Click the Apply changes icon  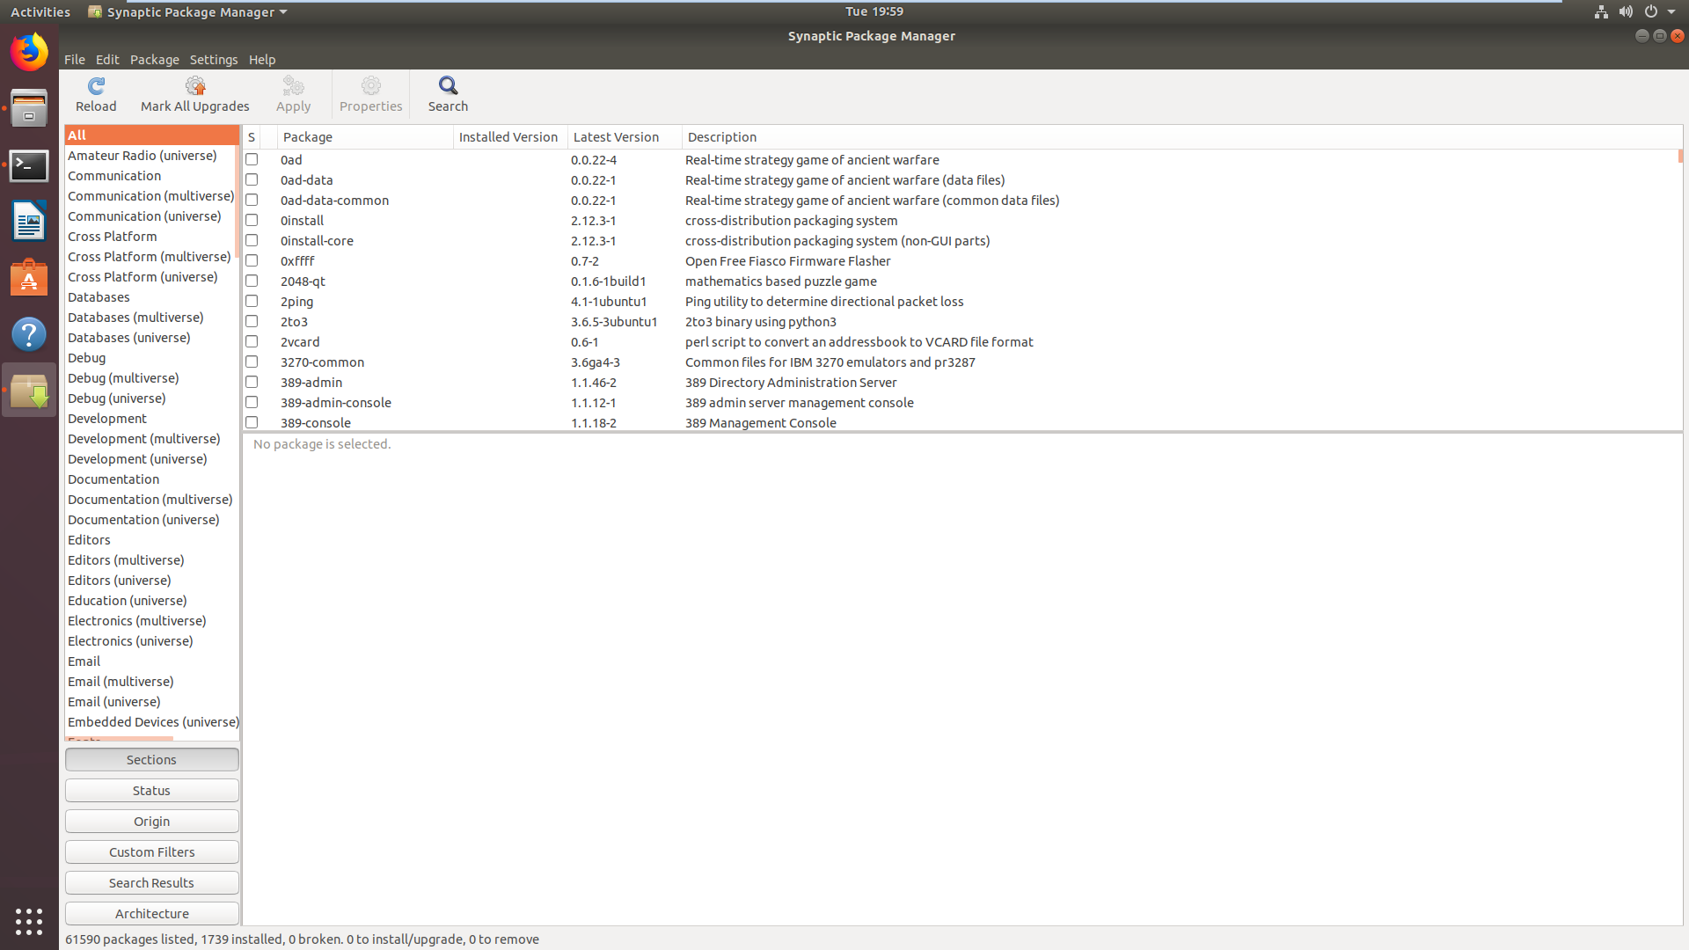(292, 92)
